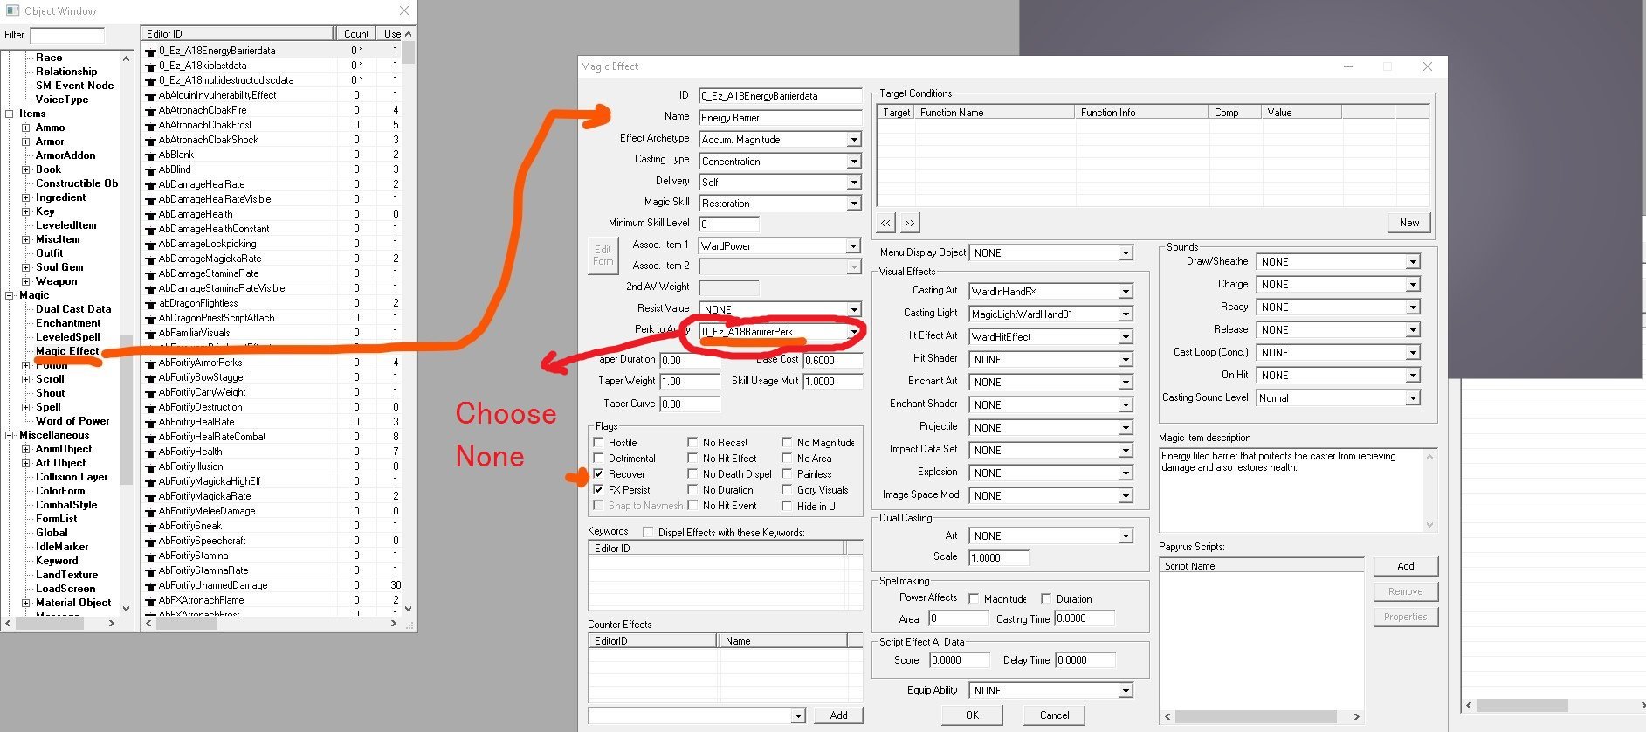The width and height of the screenshot is (1646, 732).
Task: Click the icon beside AbFortifyStamina row
Action: click(x=150, y=556)
